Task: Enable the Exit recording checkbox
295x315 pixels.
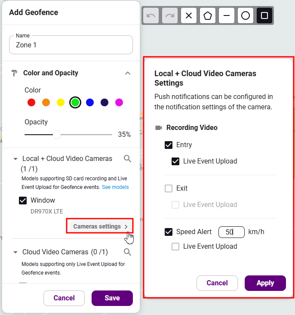Action: (x=169, y=188)
